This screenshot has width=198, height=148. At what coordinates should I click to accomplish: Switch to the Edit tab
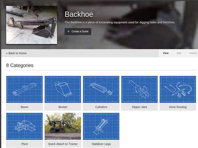point(179,53)
